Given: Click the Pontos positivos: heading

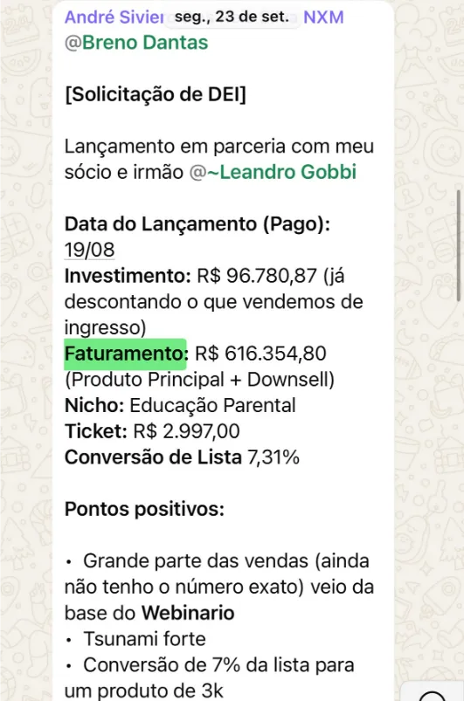Looking at the screenshot, I should click(144, 509).
